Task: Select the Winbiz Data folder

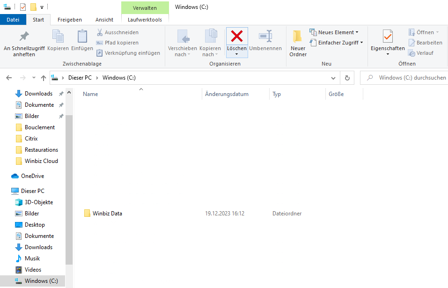Action: pyautogui.click(x=107, y=214)
